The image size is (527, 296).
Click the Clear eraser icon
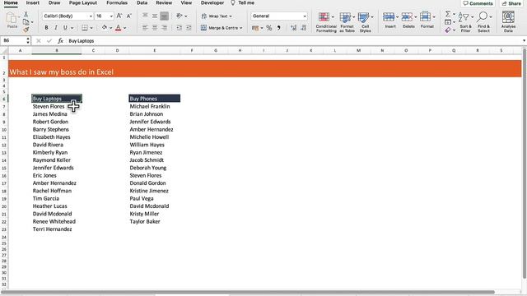click(448, 30)
